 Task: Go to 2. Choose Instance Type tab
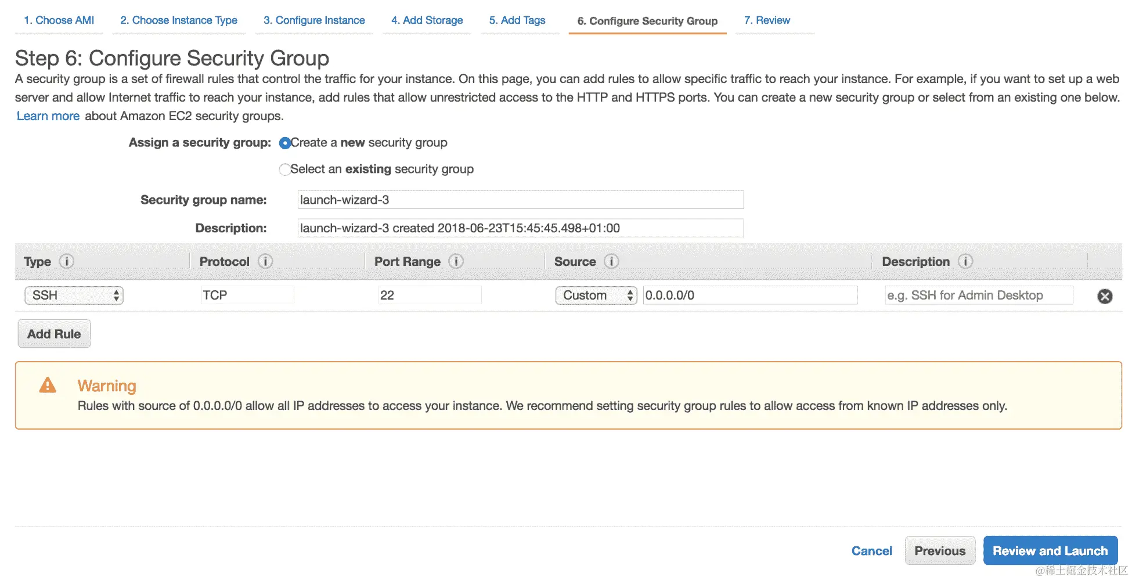click(x=179, y=20)
